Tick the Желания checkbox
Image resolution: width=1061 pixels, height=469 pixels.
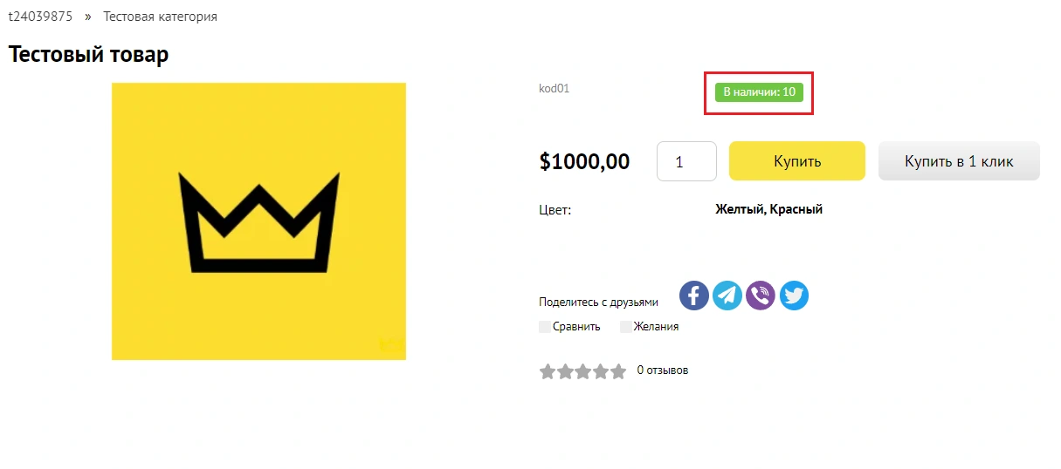point(625,327)
